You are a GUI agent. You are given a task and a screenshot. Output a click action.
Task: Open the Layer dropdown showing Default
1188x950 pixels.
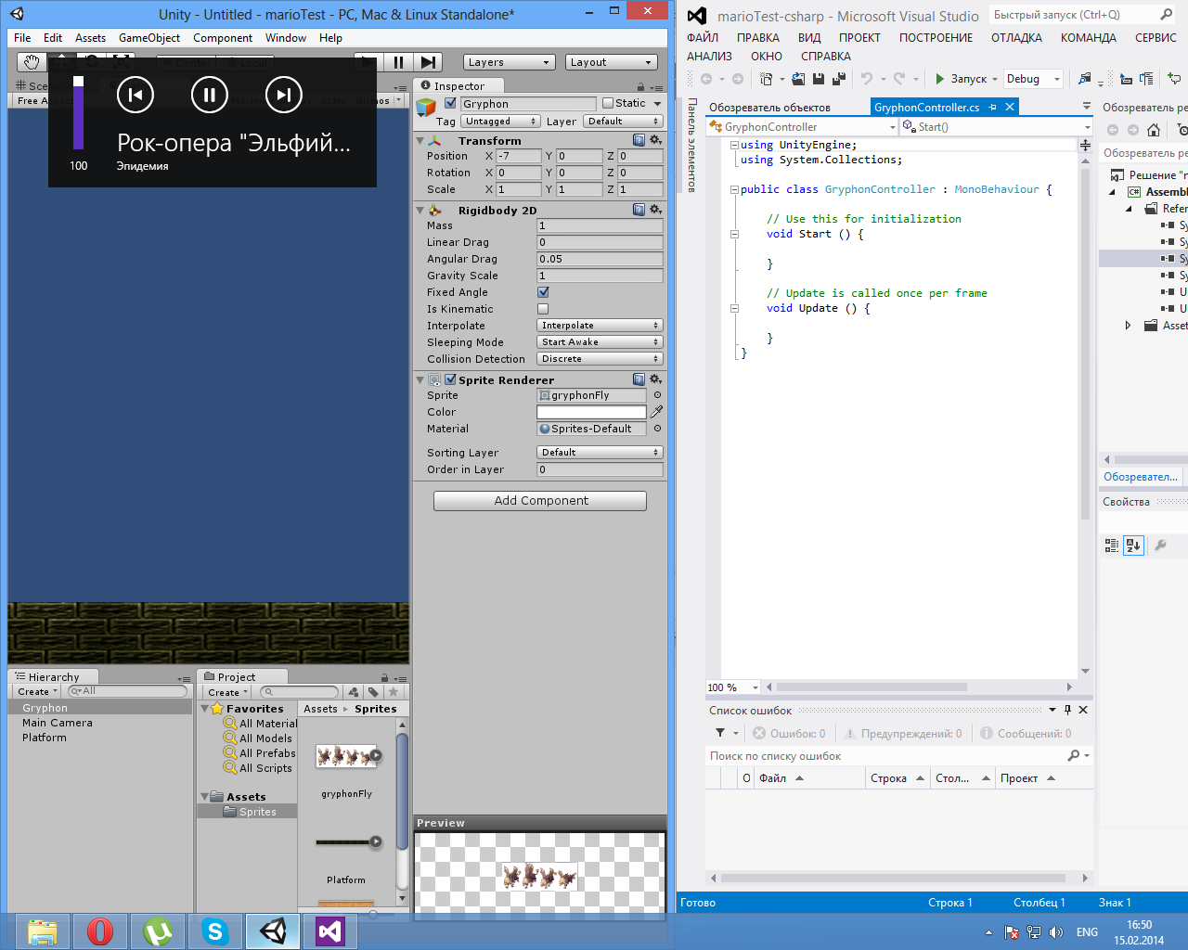pos(624,122)
